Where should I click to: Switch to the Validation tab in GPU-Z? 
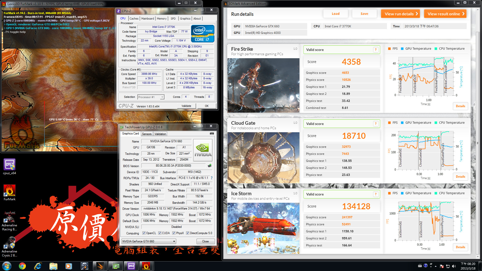160,134
